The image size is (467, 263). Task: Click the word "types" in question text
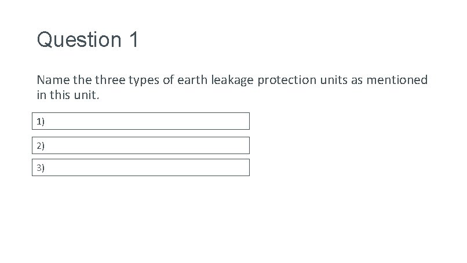tap(144, 80)
